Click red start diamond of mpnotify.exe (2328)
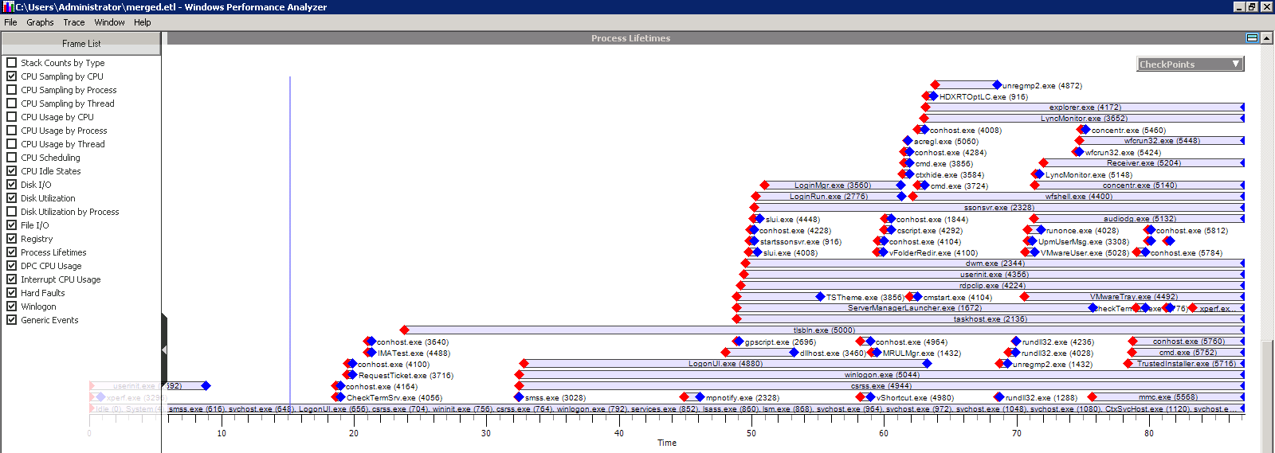 684,396
